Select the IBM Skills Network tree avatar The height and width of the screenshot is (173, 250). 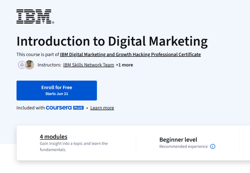pyautogui.click(x=22, y=65)
